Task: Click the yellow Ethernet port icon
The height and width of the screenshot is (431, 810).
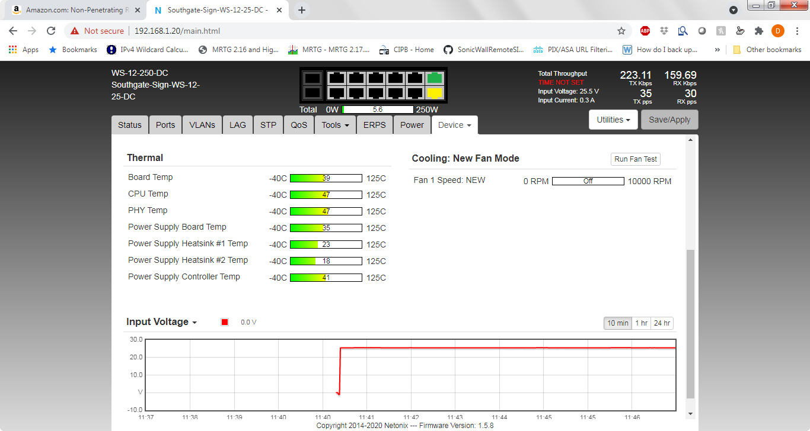Action: (435, 93)
